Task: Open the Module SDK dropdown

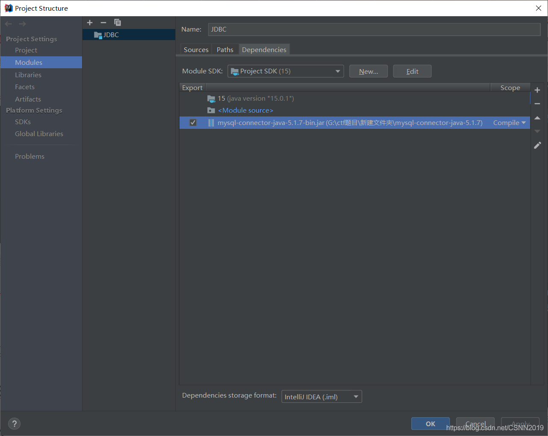Action: (286, 71)
